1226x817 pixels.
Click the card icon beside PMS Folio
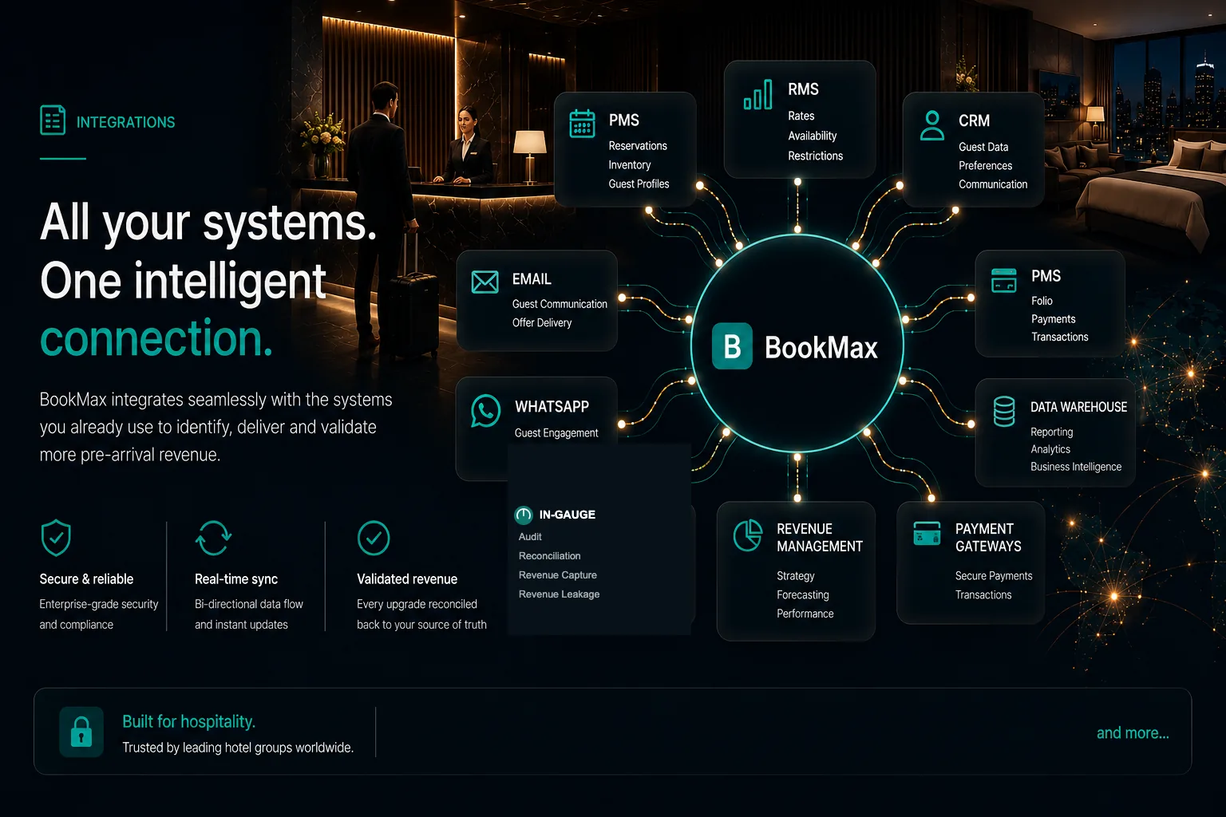pos(1004,281)
